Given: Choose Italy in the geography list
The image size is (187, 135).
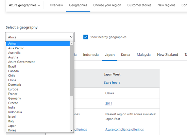Looking at the screenshot, I should (x=38, y=121).
